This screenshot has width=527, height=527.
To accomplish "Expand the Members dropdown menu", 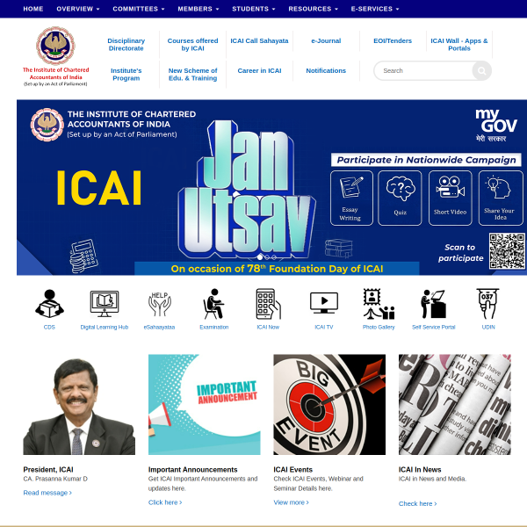I will click(199, 9).
